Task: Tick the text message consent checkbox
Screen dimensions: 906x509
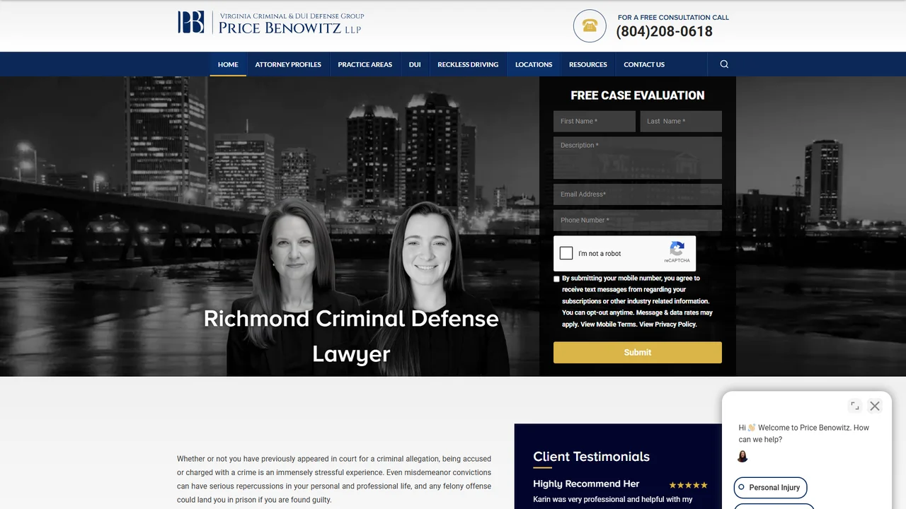Action: tap(556, 279)
